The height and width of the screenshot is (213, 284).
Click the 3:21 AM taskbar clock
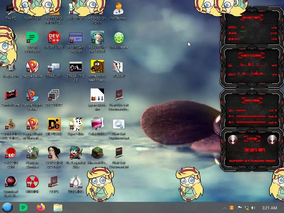pyautogui.click(x=269, y=208)
